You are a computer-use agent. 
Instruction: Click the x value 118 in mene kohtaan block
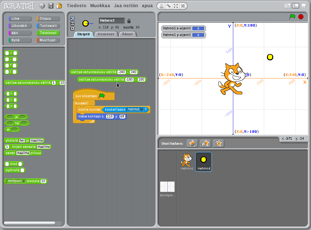coord(110,117)
